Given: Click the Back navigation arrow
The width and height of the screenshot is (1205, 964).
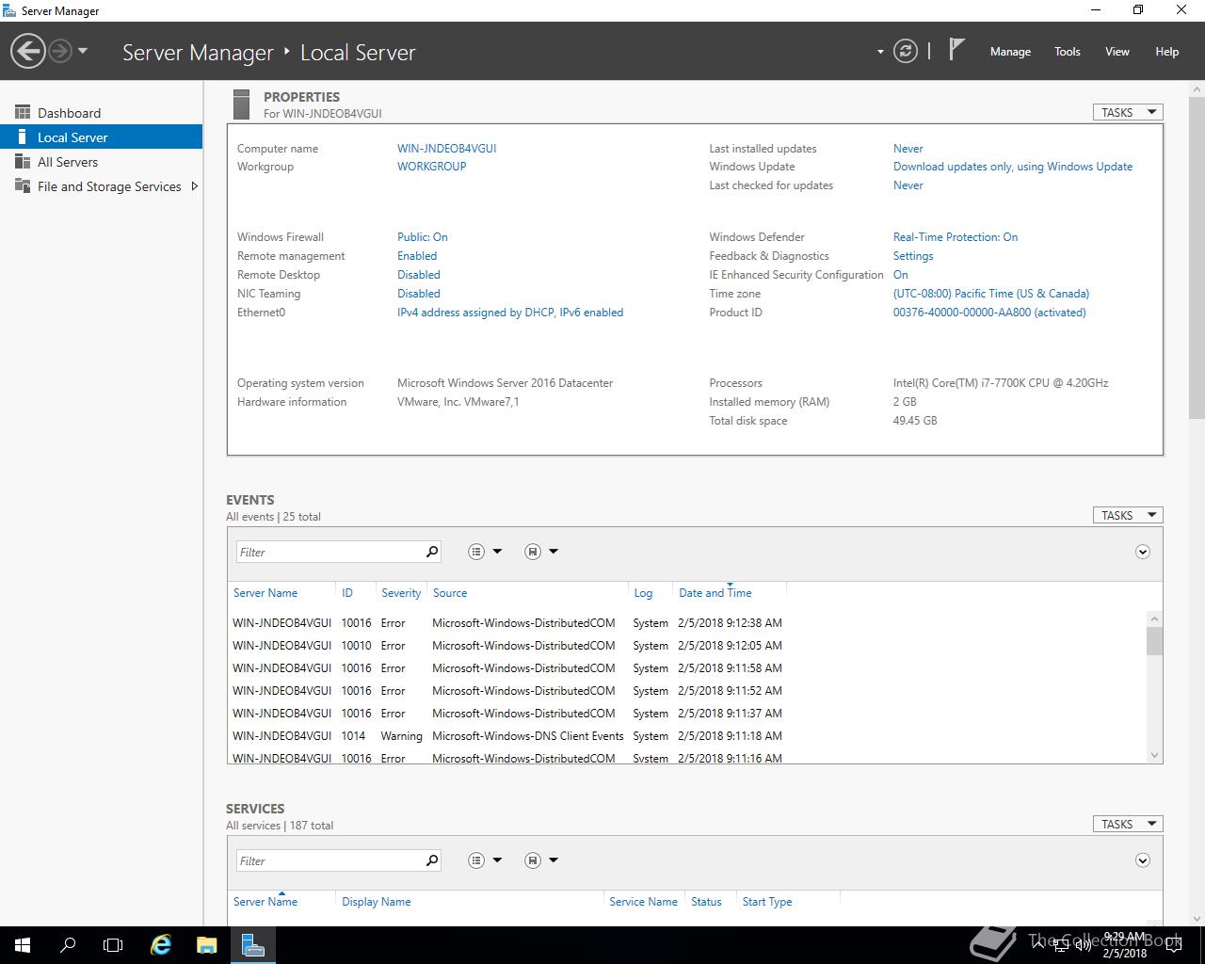Looking at the screenshot, I should (x=28, y=51).
